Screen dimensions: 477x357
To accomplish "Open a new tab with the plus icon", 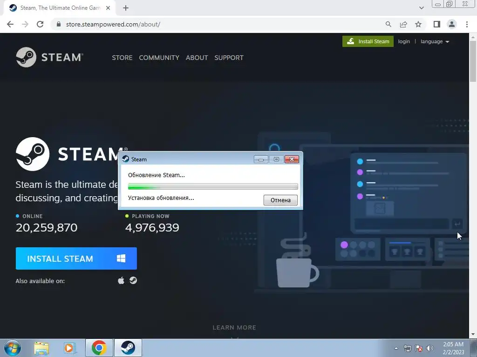I will pyautogui.click(x=126, y=8).
